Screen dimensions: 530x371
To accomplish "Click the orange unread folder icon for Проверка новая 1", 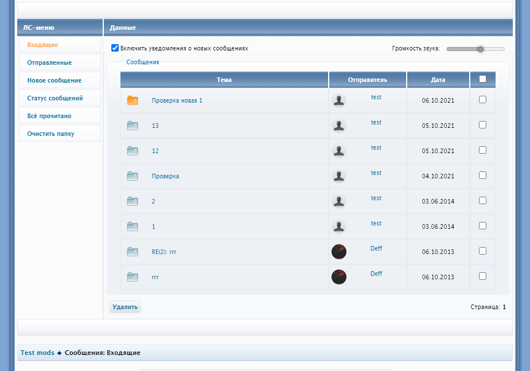I will pos(132,100).
